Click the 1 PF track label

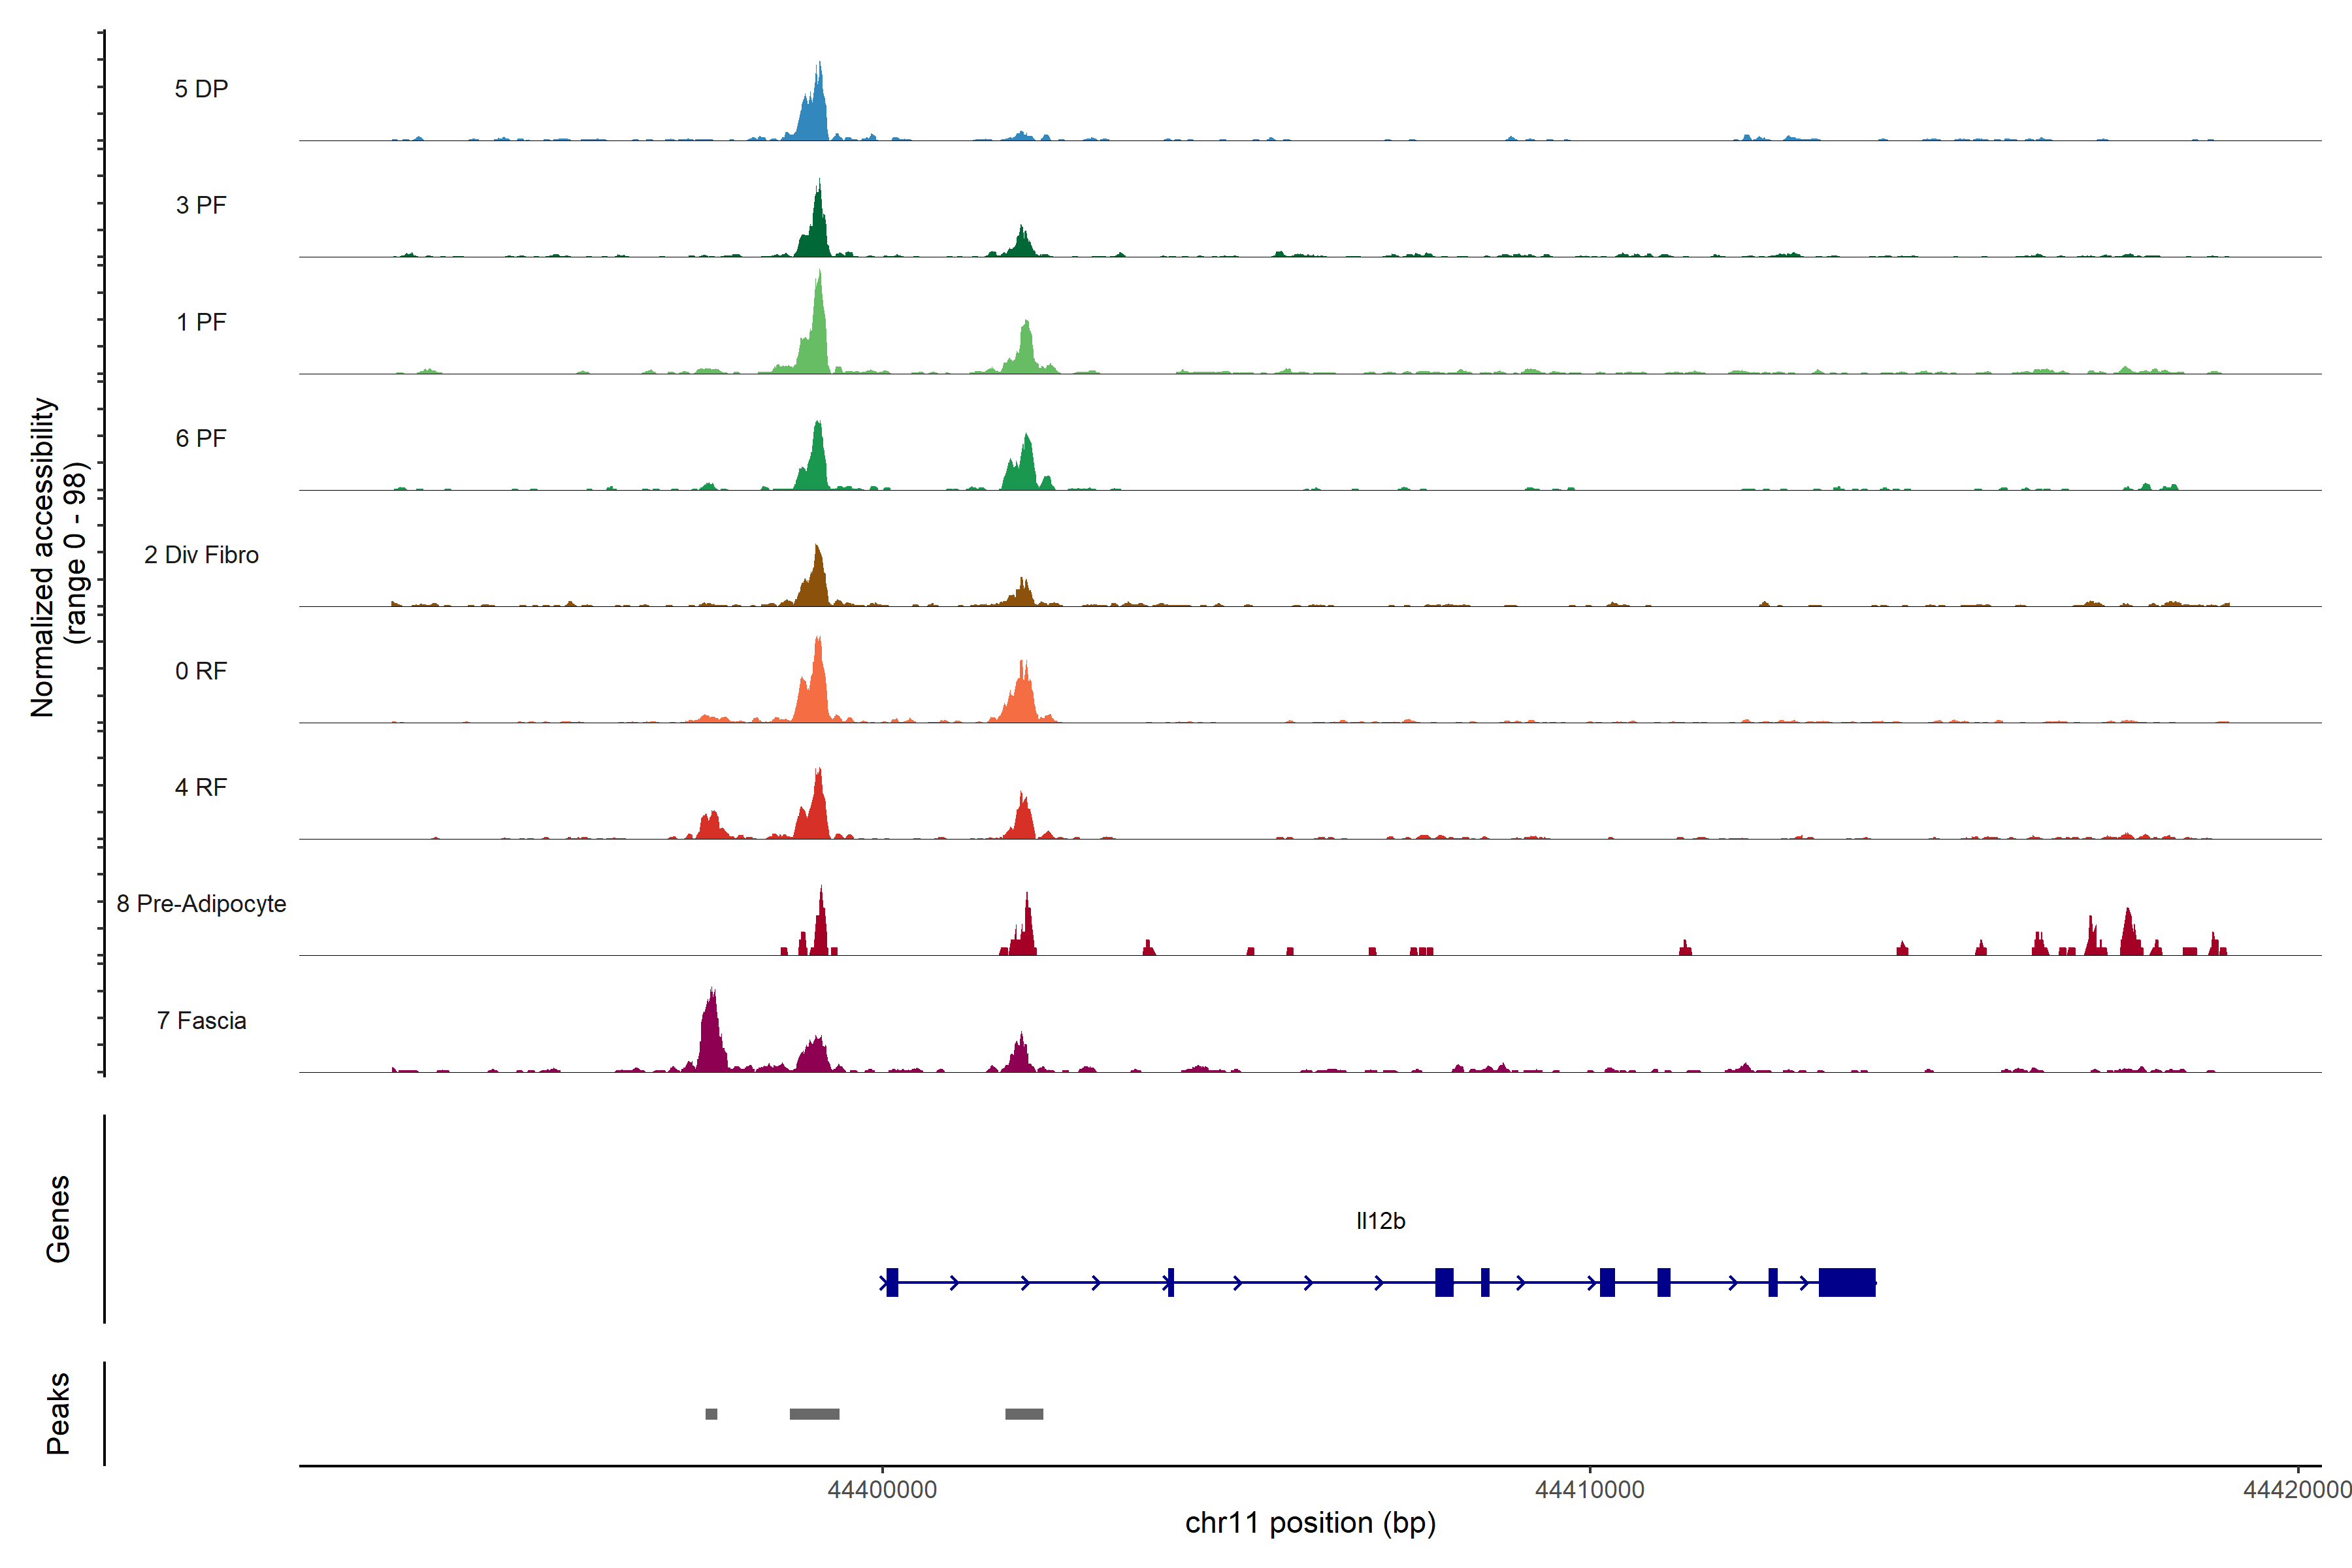pyautogui.click(x=201, y=322)
